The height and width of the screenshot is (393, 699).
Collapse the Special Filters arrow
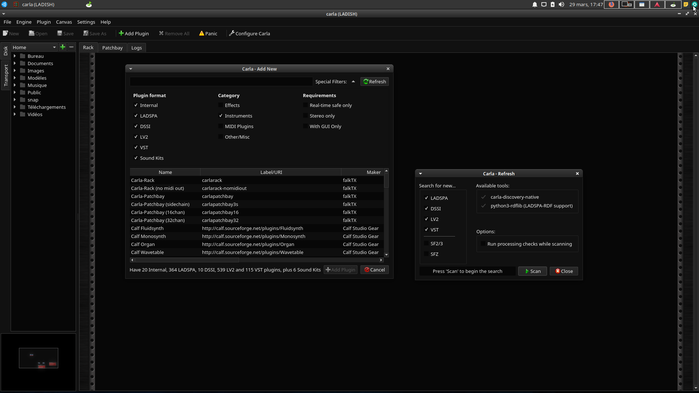[353, 82]
